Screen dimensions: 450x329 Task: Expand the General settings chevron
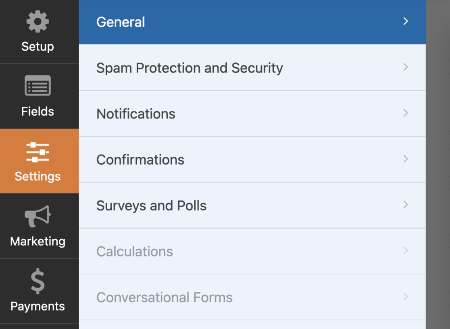(406, 21)
